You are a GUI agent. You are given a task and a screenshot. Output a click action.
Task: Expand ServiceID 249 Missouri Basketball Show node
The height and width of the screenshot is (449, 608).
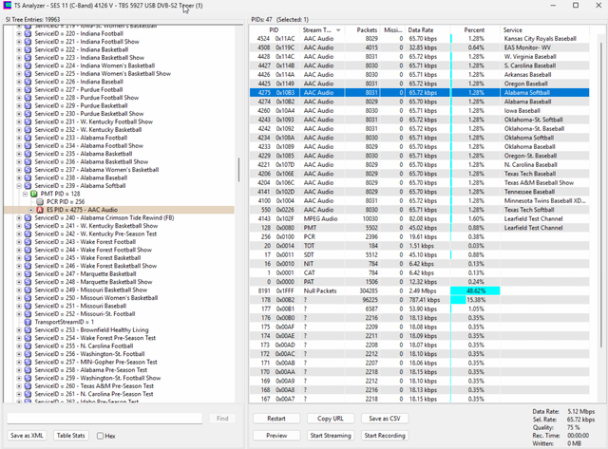(19, 290)
